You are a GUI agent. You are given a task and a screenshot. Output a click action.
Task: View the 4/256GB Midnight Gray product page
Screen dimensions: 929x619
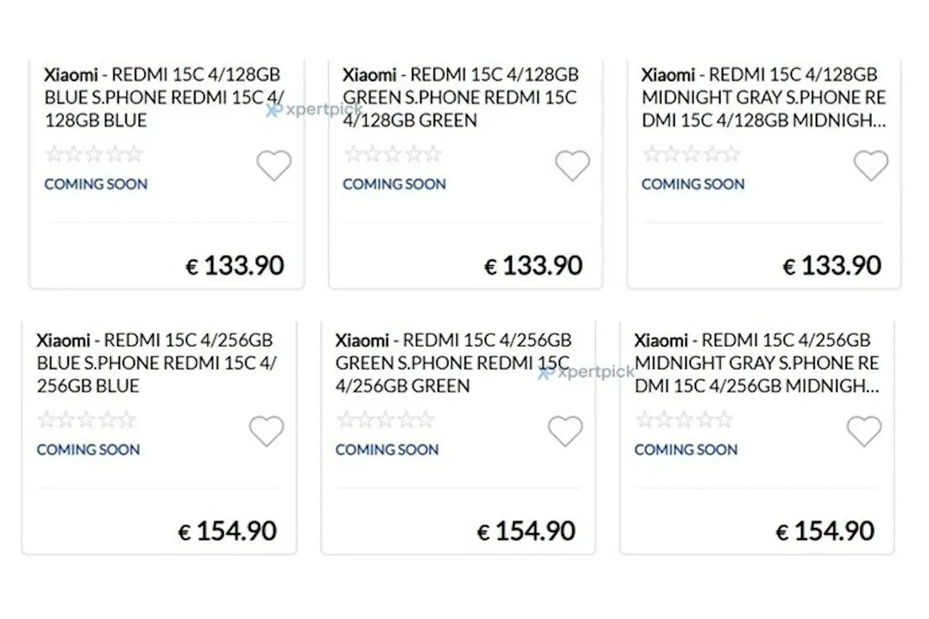click(x=756, y=363)
